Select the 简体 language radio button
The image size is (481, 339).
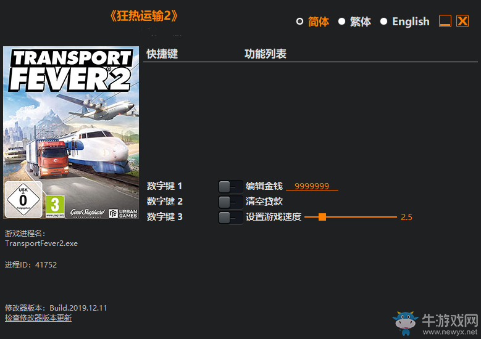click(299, 22)
